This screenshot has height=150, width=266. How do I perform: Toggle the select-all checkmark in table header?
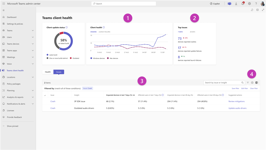(x=45, y=95)
